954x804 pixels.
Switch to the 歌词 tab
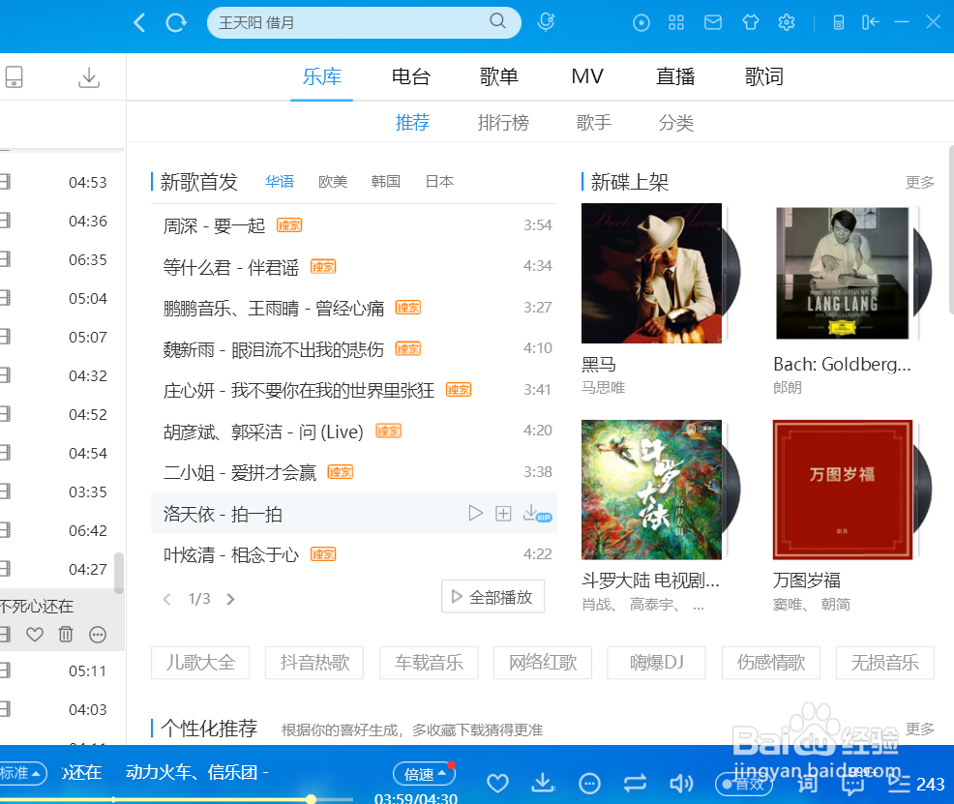(764, 76)
